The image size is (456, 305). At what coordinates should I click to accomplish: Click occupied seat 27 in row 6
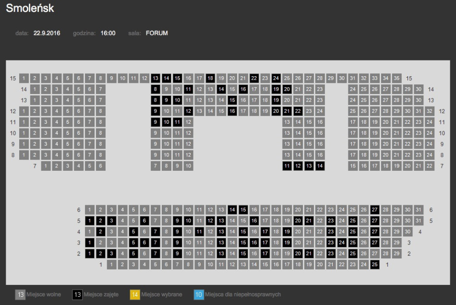(x=374, y=210)
